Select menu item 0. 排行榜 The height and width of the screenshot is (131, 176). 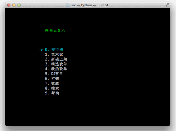point(54,50)
